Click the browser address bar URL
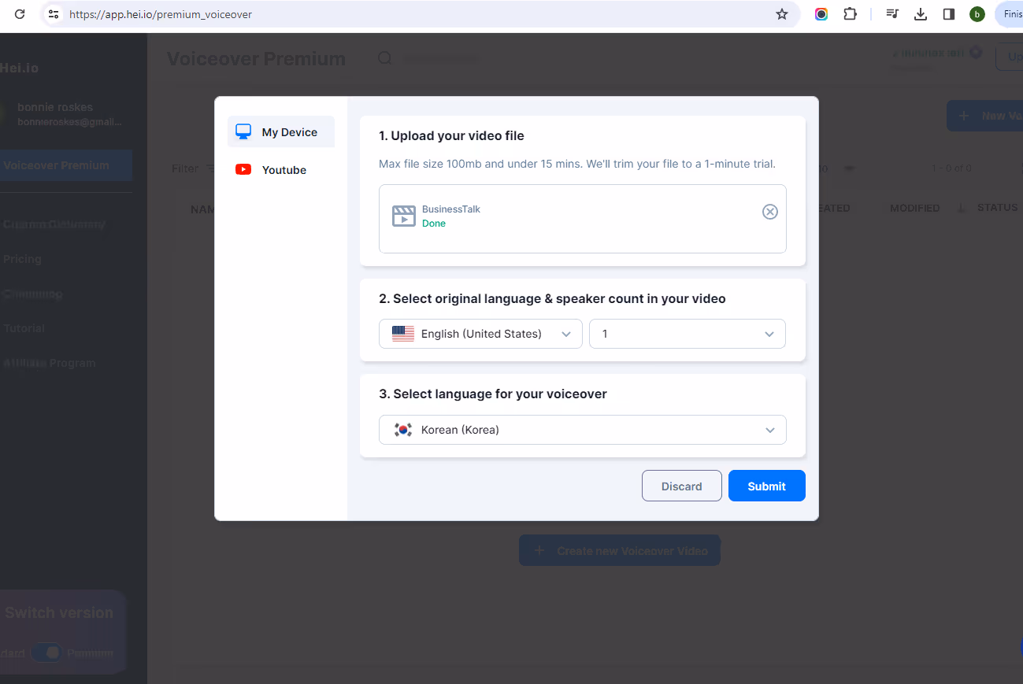1023x684 pixels. [x=161, y=14]
